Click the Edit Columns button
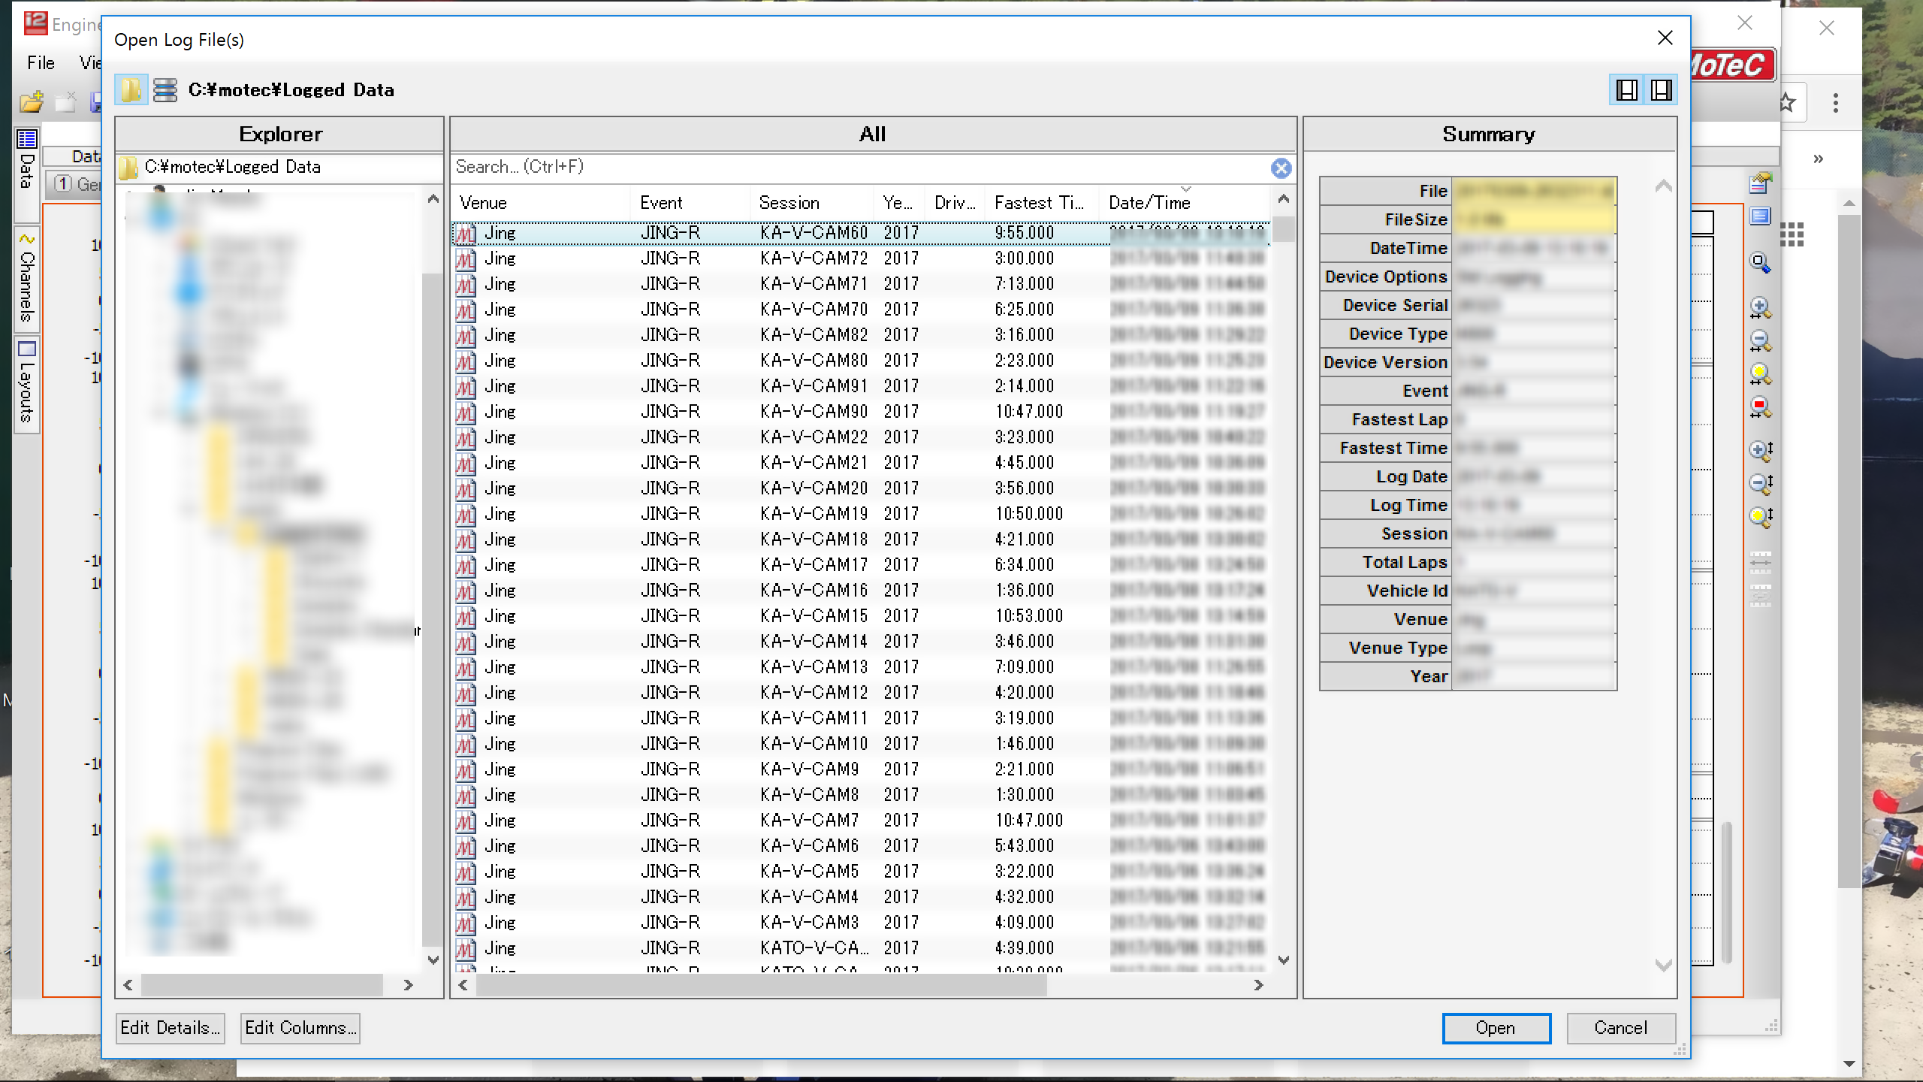Image resolution: width=1923 pixels, height=1082 pixels. pos(300,1028)
